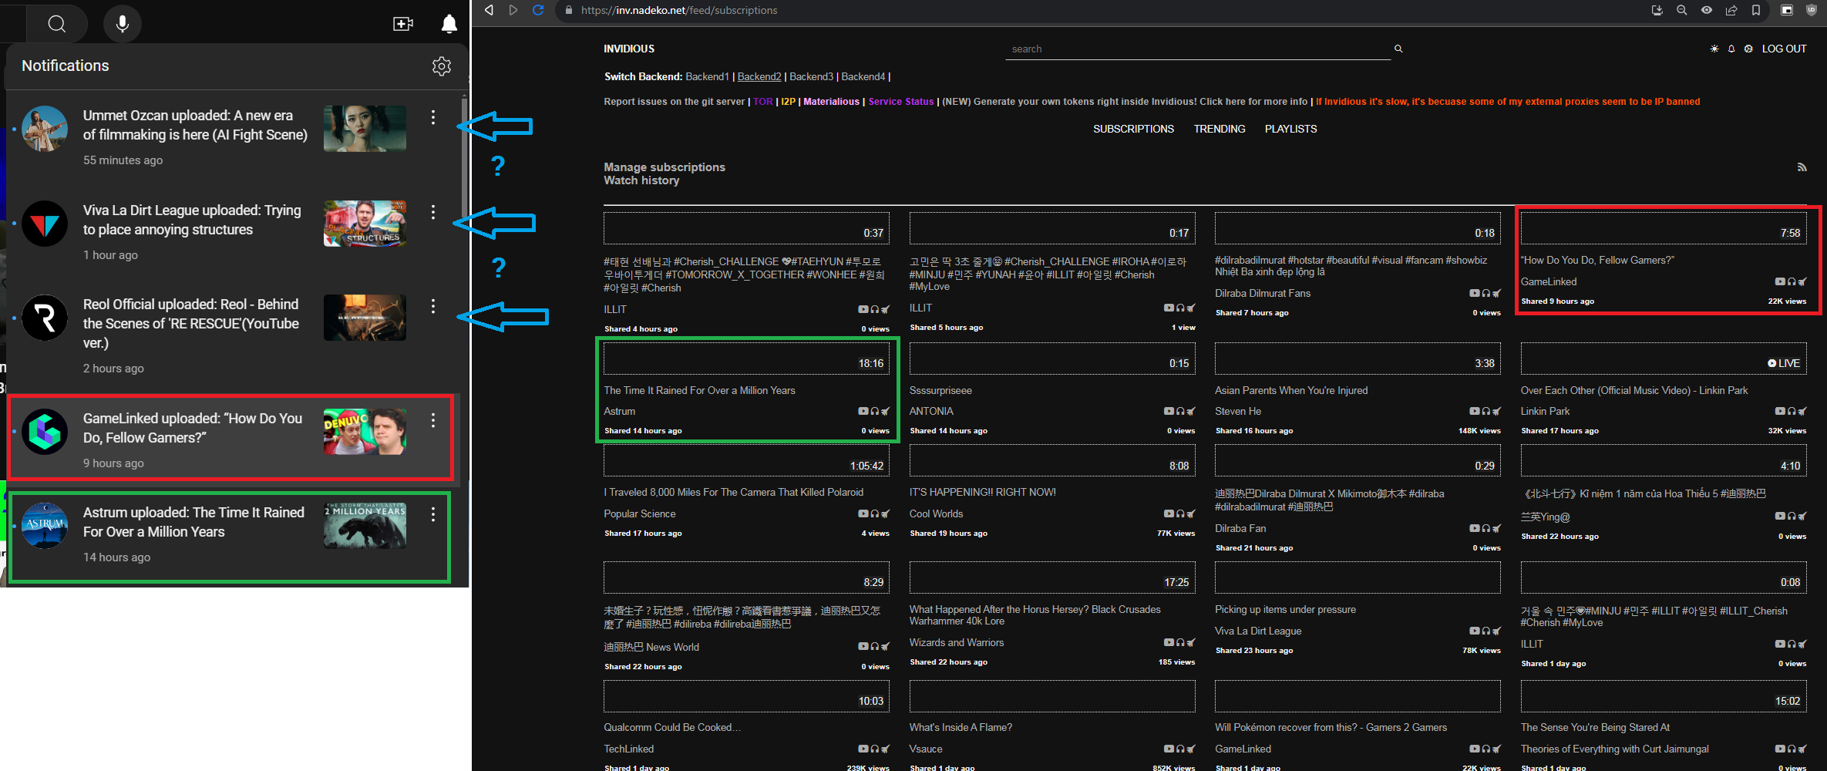This screenshot has width=1827, height=771.
Task: Open options menu for Reol Official notification
Action: pyautogui.click(x=433, y=306)
